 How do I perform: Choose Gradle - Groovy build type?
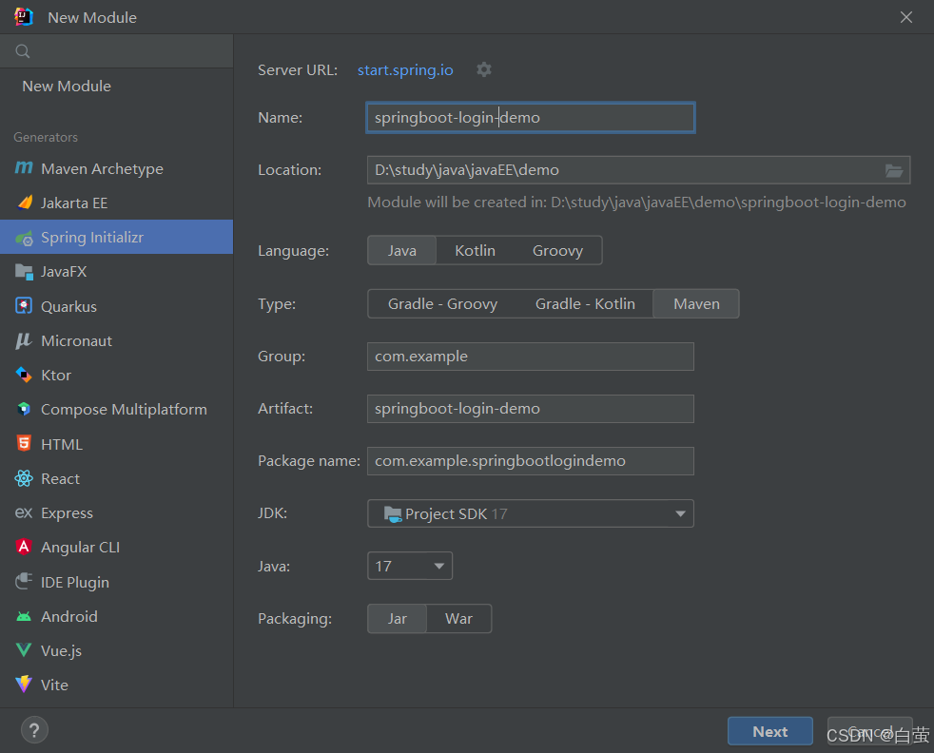(x=442, y=303)
